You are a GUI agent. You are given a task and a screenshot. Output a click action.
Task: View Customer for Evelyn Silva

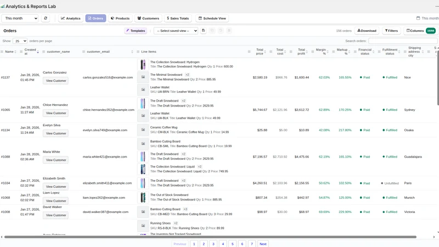[56, 133]
